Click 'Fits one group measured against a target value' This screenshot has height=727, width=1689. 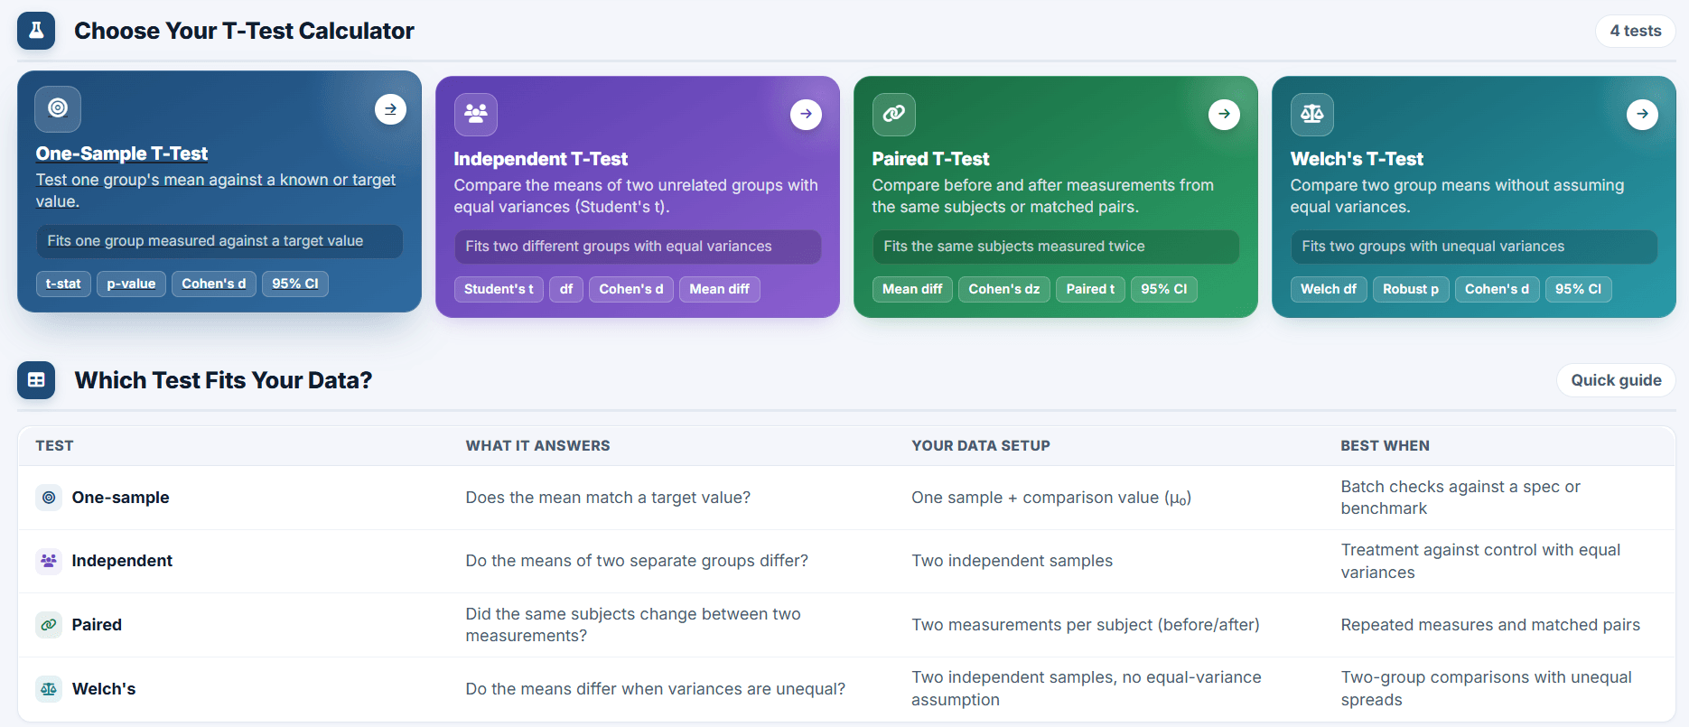[219, 241]
